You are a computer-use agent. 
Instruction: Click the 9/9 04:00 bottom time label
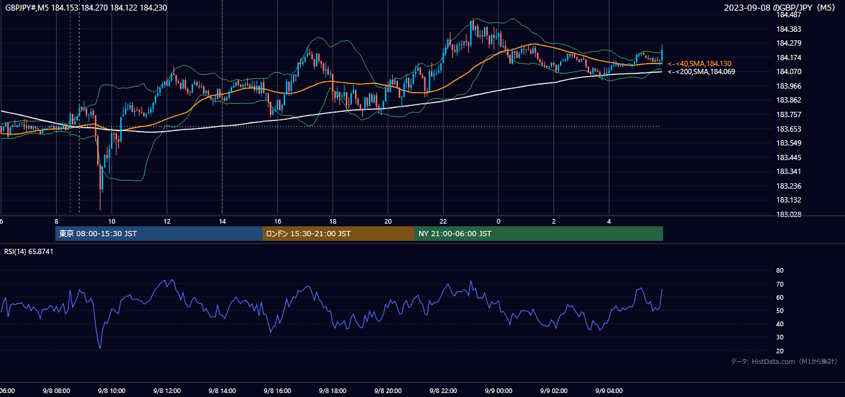(608, 391)
